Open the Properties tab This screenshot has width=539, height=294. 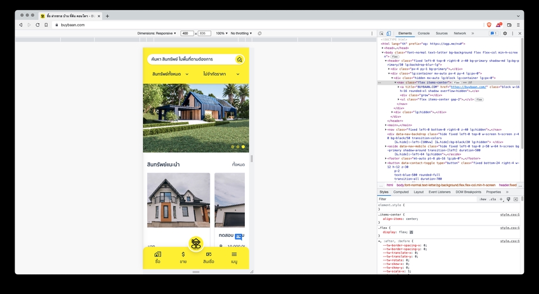tap(494, 192)
